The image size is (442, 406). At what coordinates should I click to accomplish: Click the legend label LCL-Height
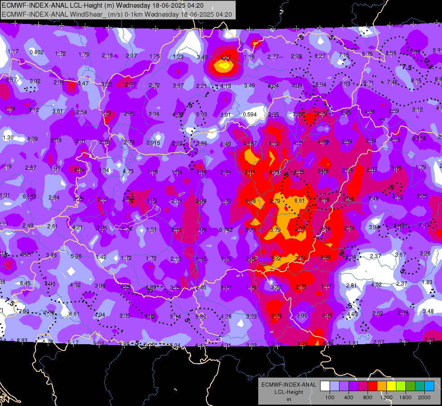288,392
